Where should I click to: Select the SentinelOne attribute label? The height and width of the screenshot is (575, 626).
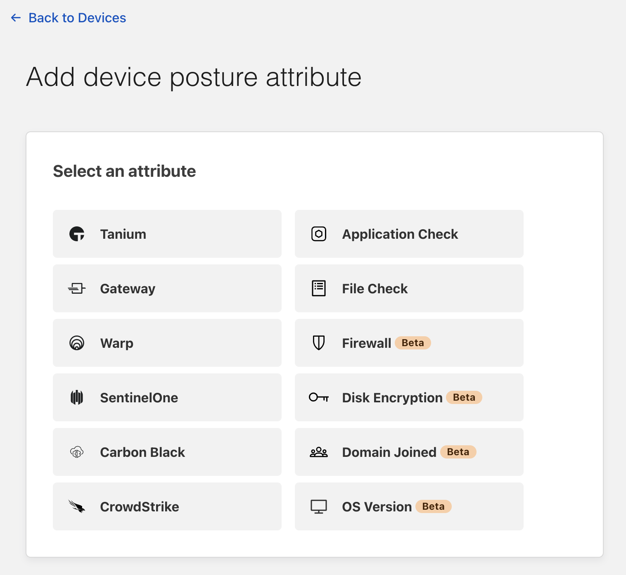coord(139,398)
